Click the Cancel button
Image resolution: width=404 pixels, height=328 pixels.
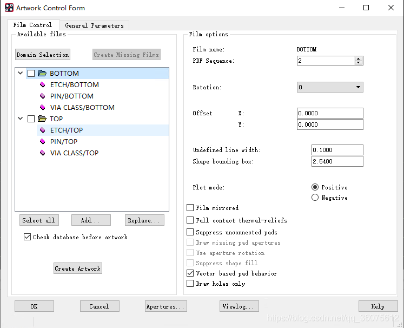click(x=100, y=306)
